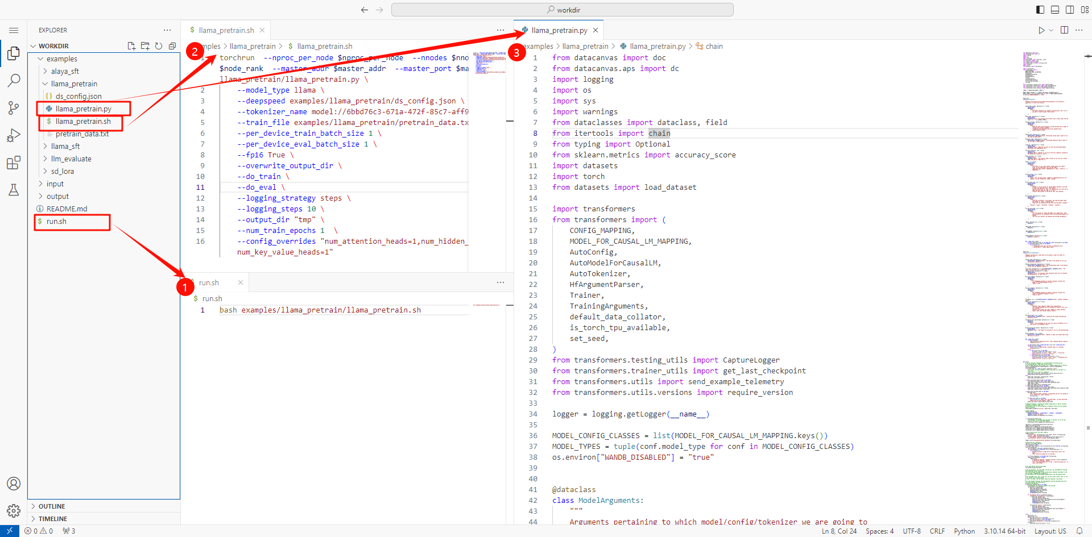Screen dimensions: 1092x537
Task: Open the Extensions view
Action: click(x=14, y=163)
